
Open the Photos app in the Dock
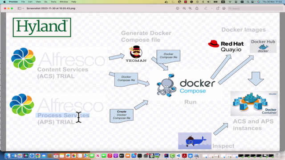tap(74, 156)
